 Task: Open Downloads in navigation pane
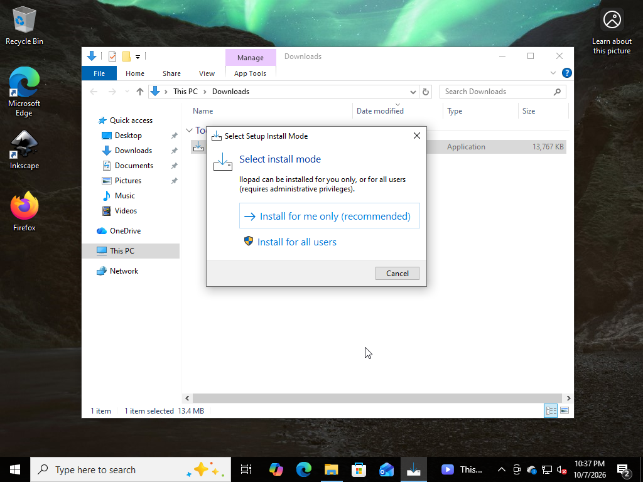pyautogui.click(x=133, y=151)
